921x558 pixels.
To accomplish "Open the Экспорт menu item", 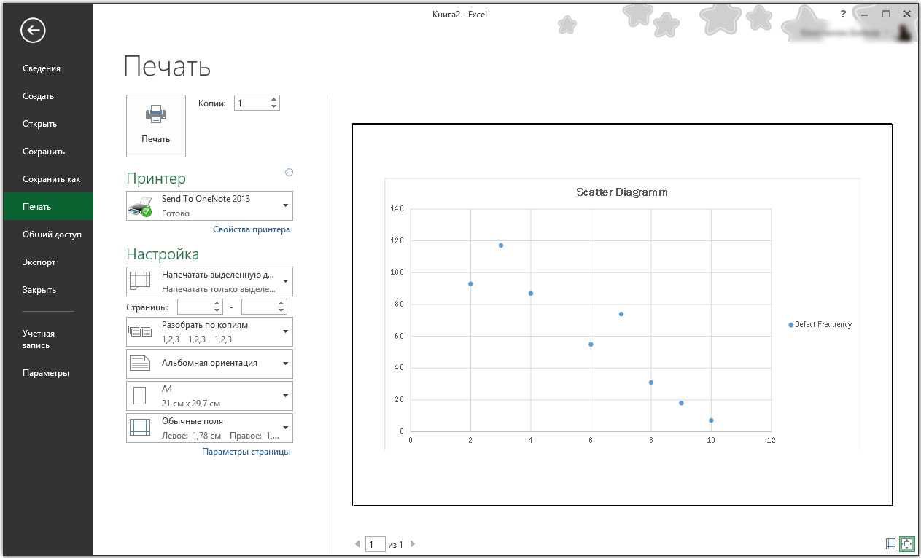I will tap(39, 262).
